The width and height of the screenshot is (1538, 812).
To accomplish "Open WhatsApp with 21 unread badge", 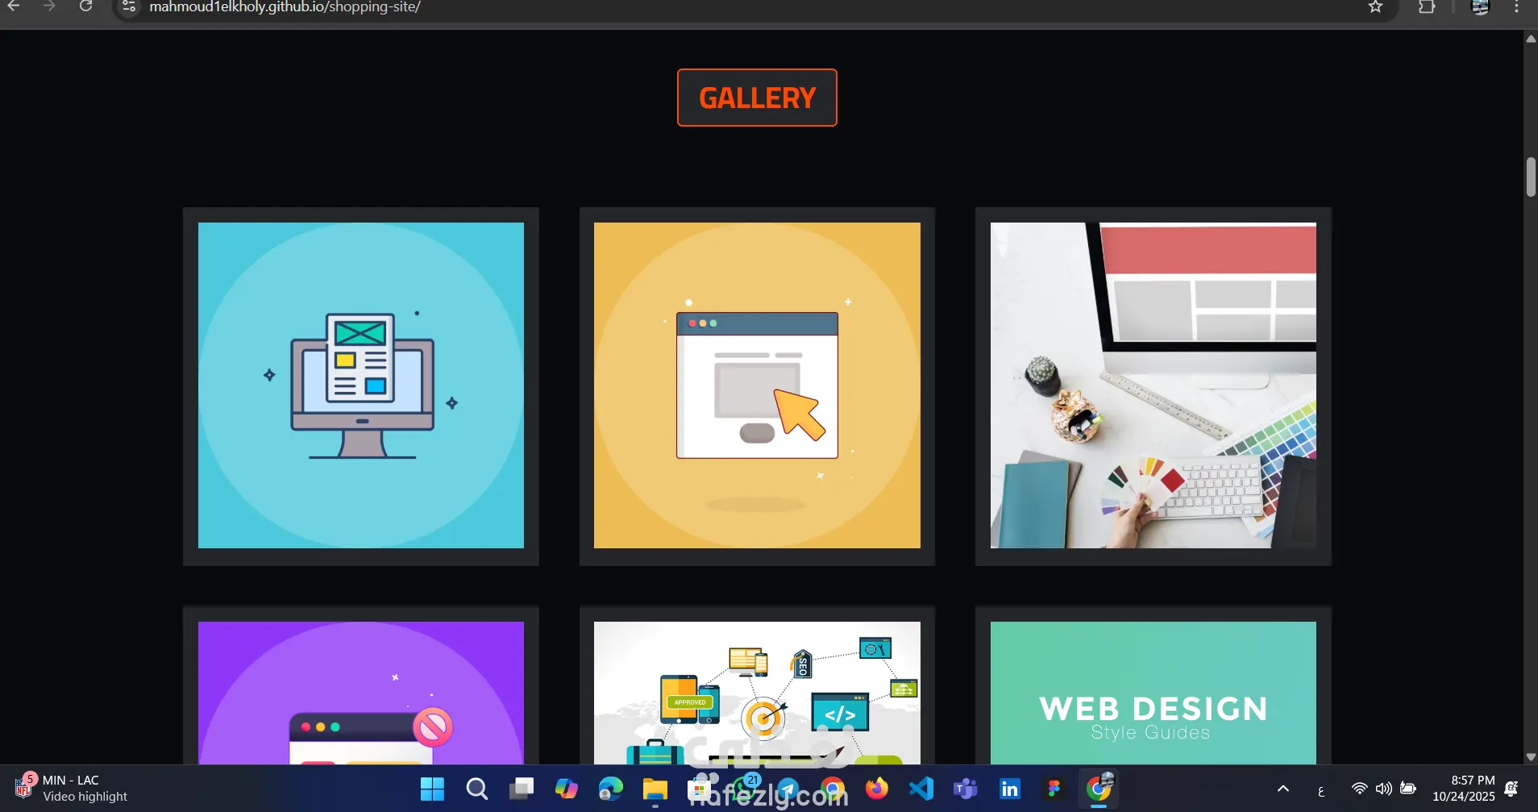I will point(744,789).
